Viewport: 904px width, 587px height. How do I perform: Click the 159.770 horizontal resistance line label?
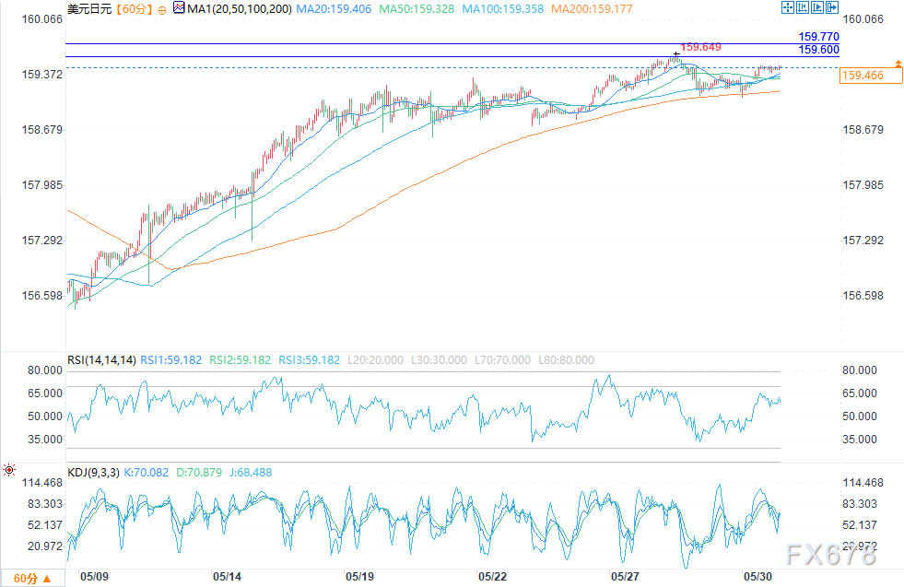(818, 37)
